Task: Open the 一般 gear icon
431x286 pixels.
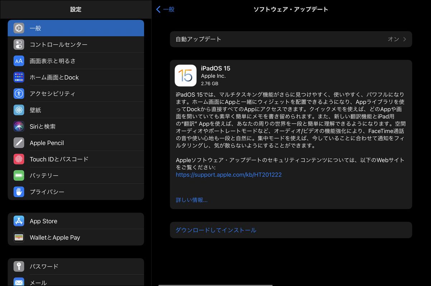Action: (x=19, y=28)
